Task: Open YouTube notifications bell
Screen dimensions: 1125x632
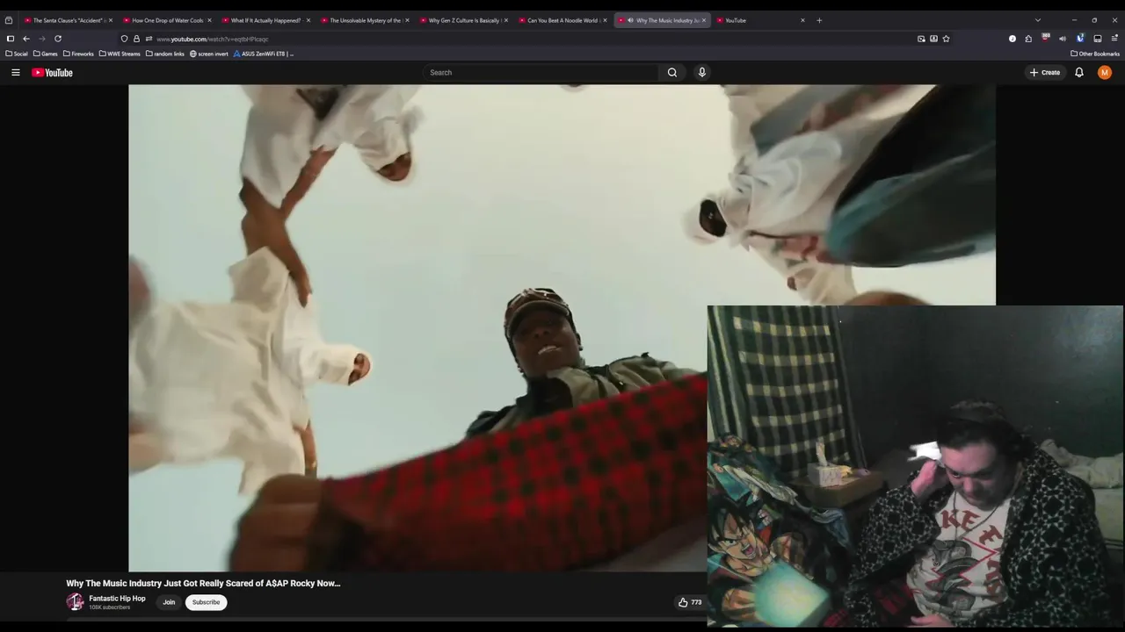Action: click(1079, 73)
